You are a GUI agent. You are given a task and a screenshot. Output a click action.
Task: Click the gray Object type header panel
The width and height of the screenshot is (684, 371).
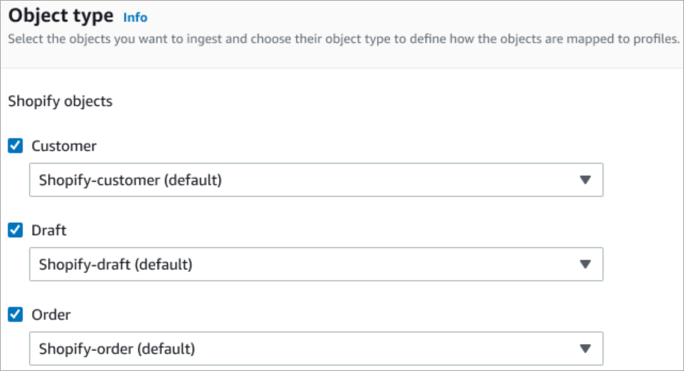click(427, 19)
